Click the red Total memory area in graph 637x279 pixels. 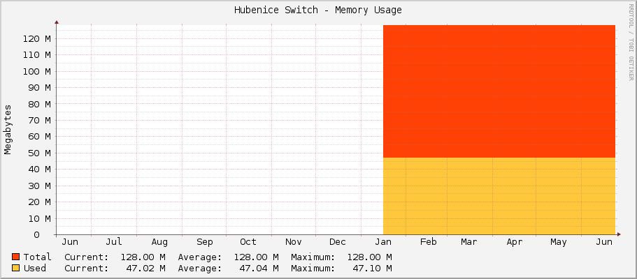(499, 91)
